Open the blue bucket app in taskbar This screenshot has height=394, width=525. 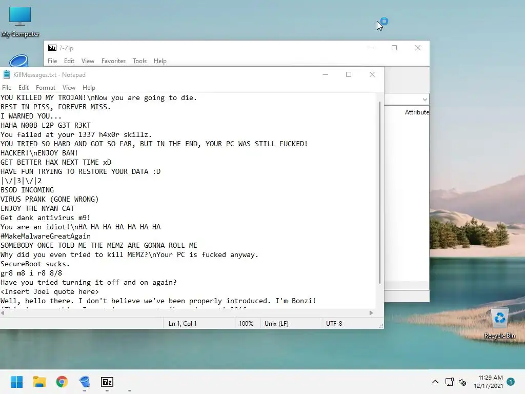coord(85,382)
